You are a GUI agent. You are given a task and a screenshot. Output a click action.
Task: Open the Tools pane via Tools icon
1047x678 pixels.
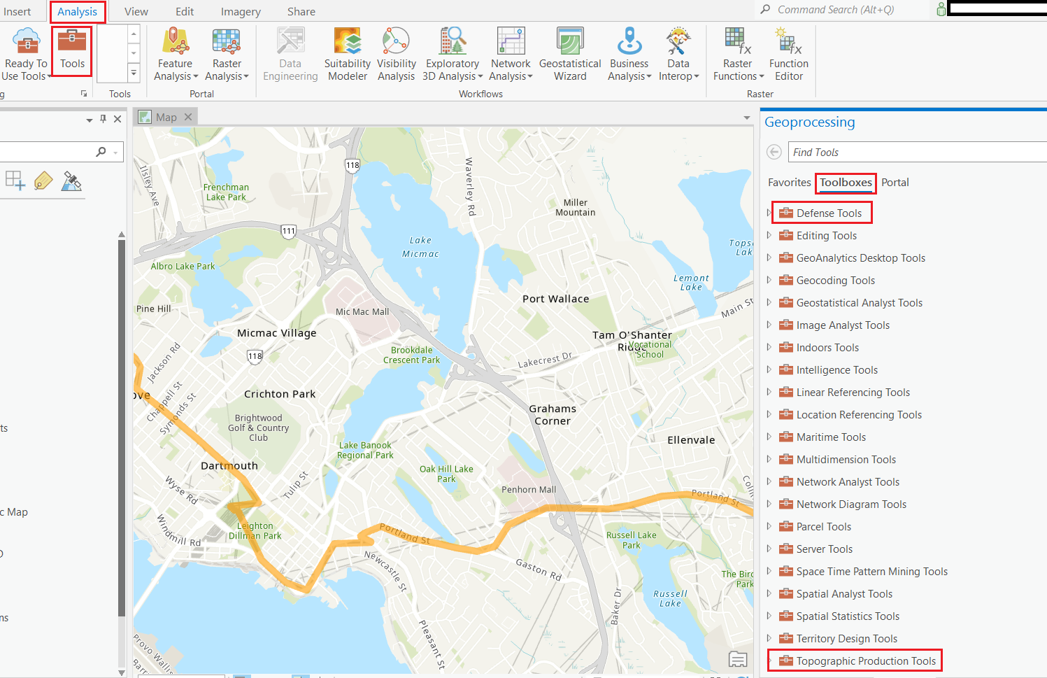pos(71,50)
